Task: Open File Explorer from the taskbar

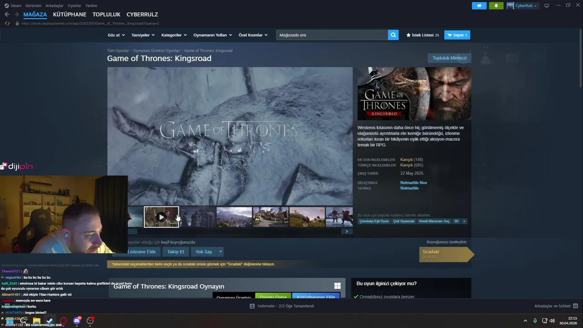Action: pyautogui.click(x=36, y=321)
